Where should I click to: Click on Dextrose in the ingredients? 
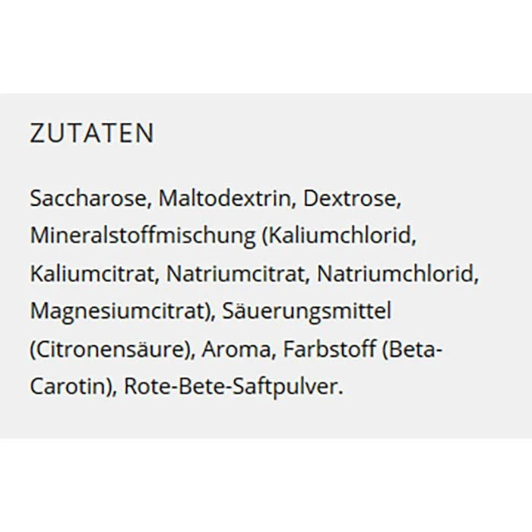(x=350, y=198)
